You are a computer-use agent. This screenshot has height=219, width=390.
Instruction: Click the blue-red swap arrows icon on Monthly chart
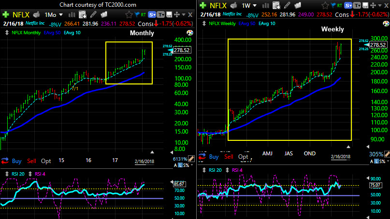[5, 161]
